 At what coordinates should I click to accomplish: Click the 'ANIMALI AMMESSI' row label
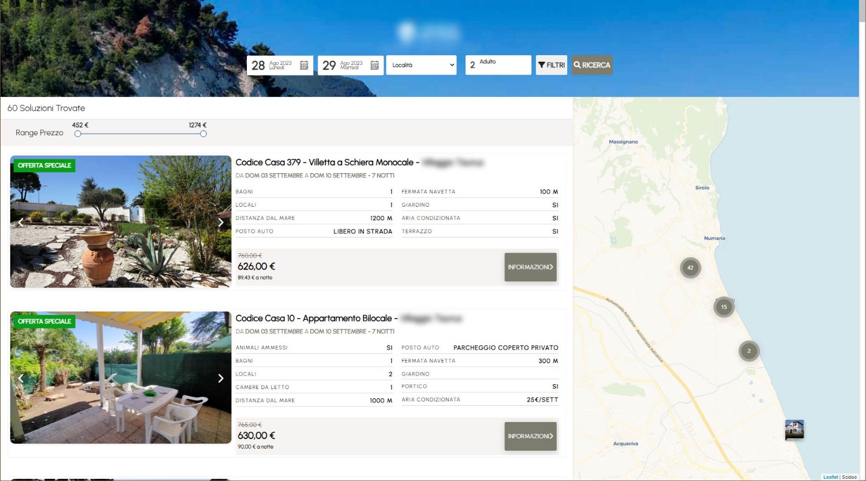[x=261, y=348]
